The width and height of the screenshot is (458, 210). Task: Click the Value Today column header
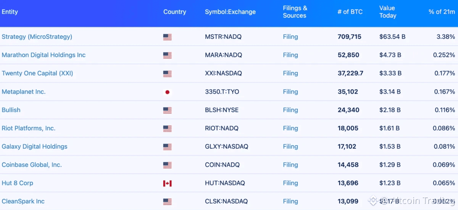(x=387, y=12)
